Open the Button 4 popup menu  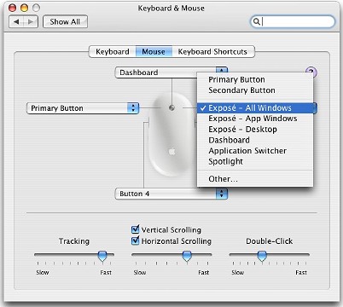(x=171, y=194)
